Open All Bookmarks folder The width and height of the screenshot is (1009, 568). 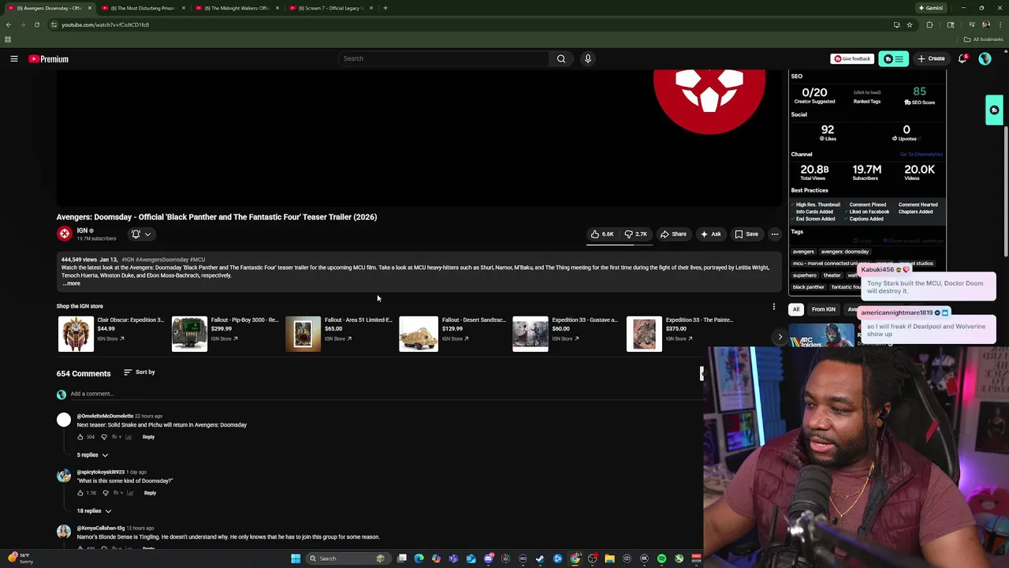click(x=985, y=39)
